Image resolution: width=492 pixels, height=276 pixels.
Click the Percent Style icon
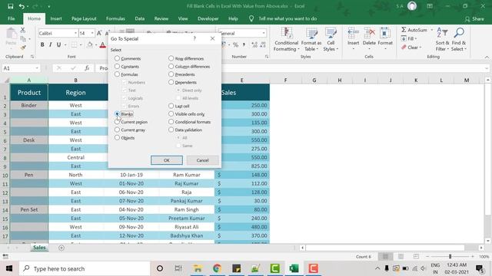(x=235, y=44)
